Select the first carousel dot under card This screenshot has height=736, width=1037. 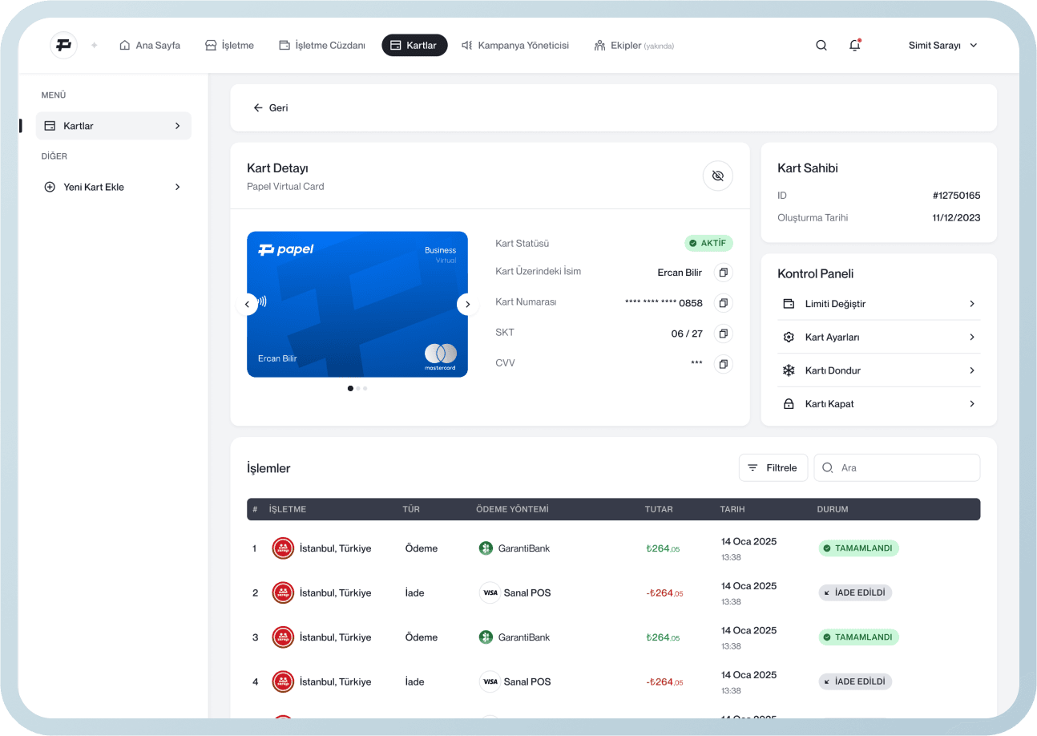350,388
